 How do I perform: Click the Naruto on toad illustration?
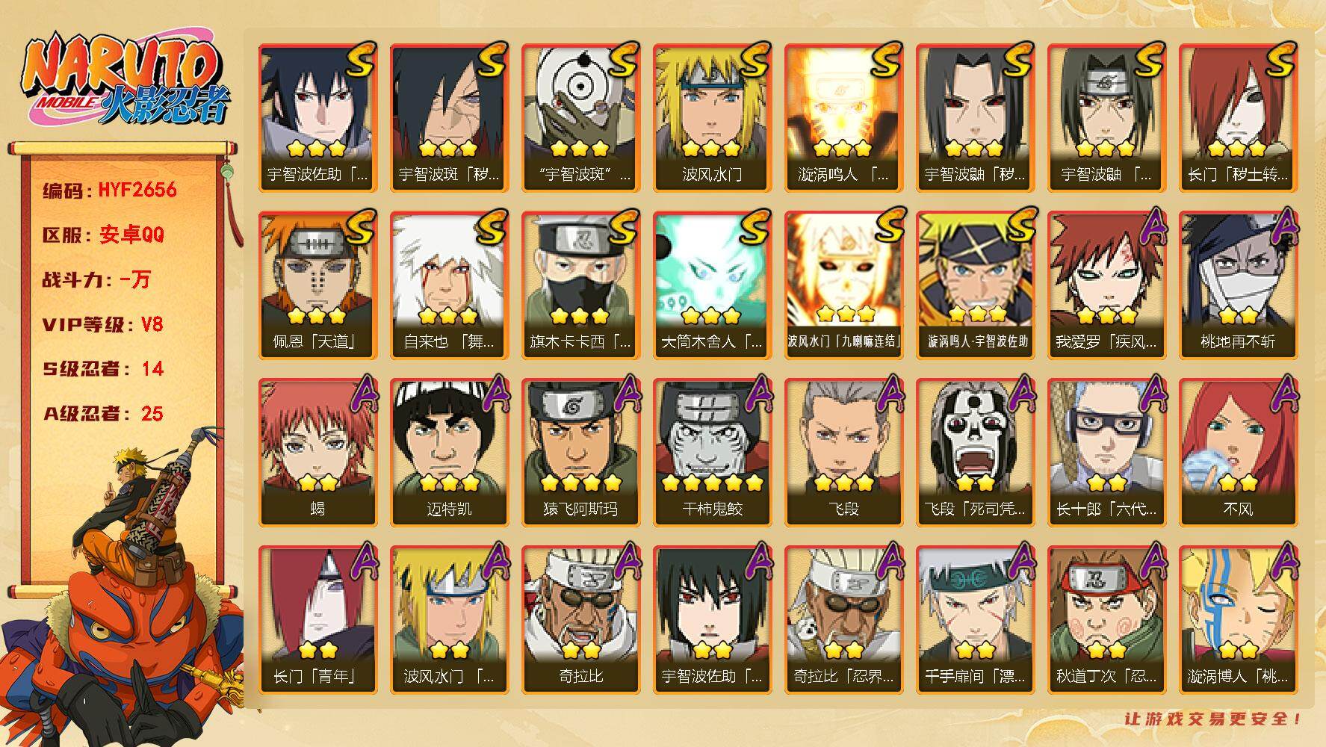click(x=123, y=586)
